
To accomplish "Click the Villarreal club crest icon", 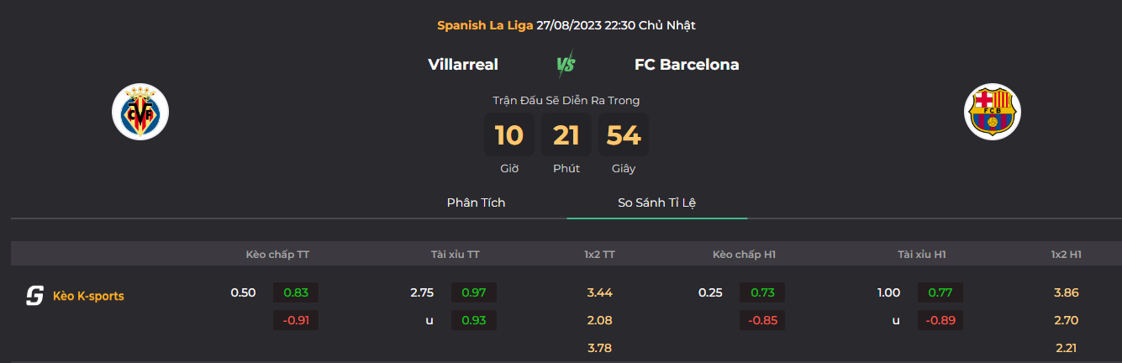I will (140, 112).
